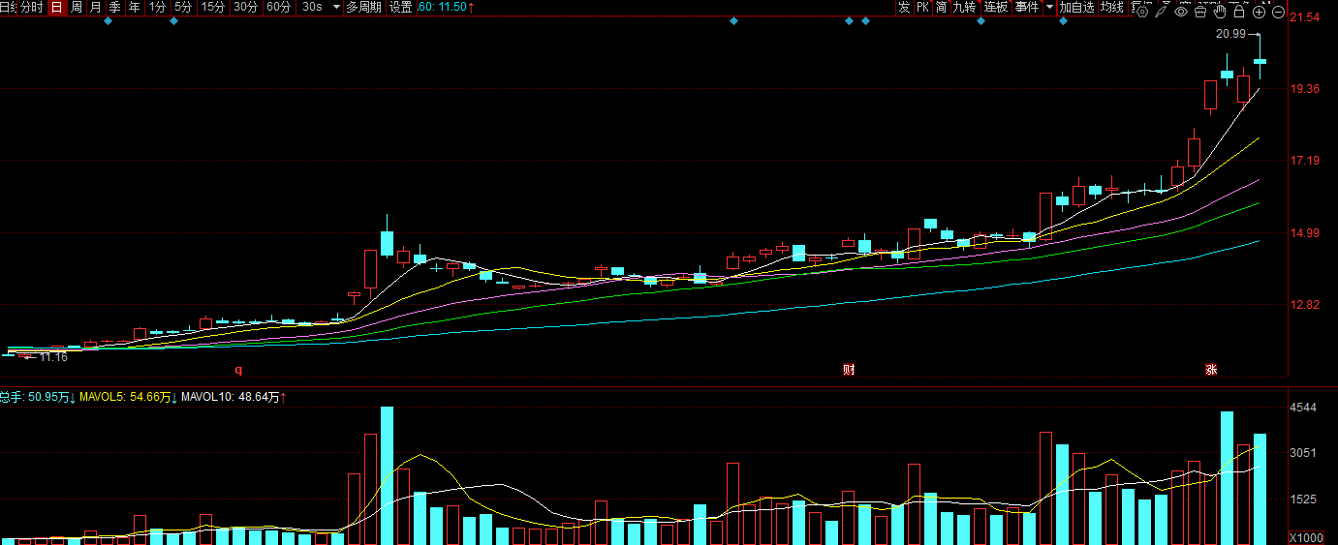Expand the period dropdown arrow after 30s
This screenshot has height=545, width=1338.
tap(336, 7)
